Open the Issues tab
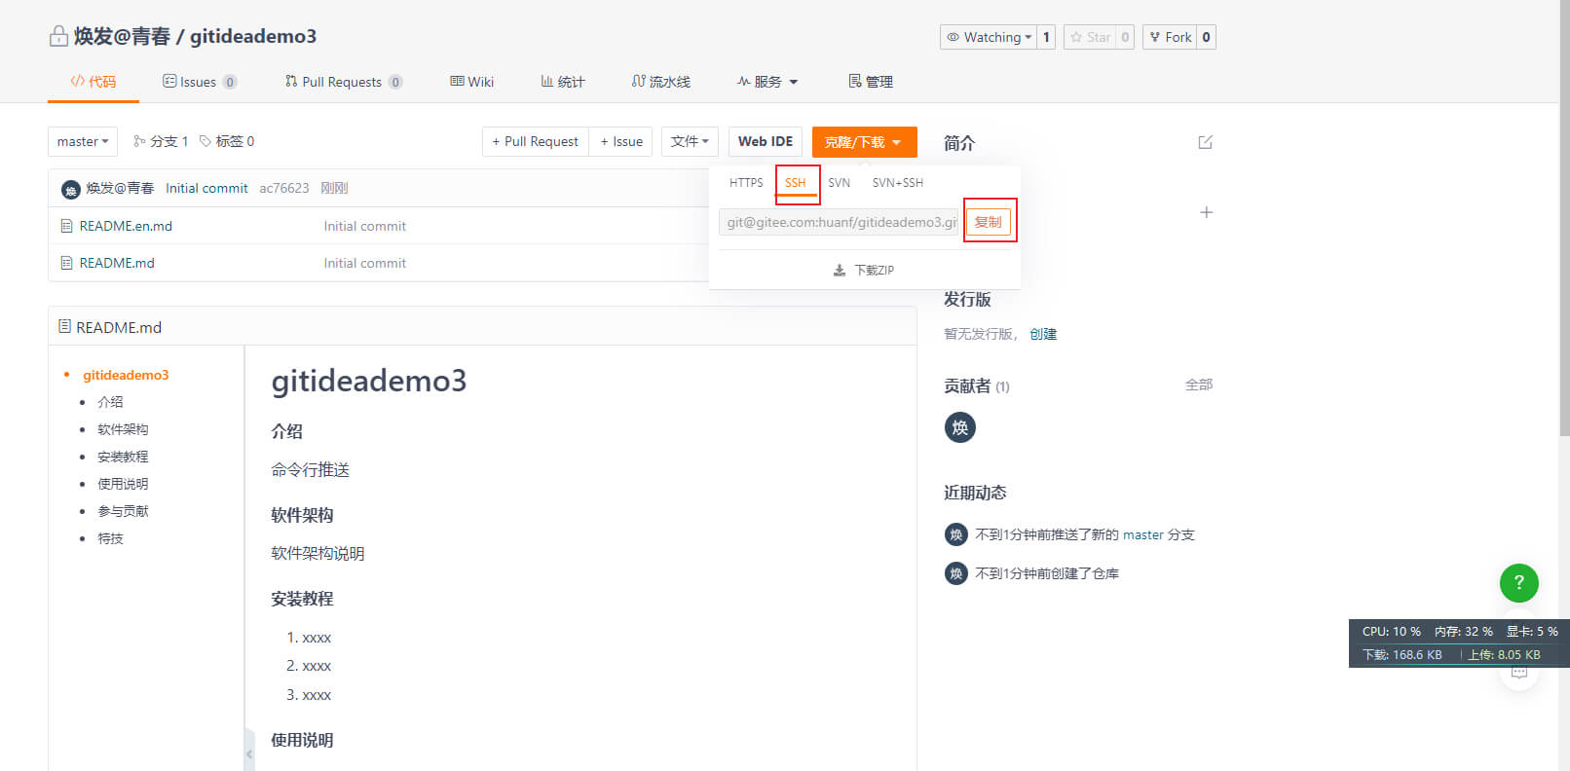1570x771 pixels. [199, 82]
